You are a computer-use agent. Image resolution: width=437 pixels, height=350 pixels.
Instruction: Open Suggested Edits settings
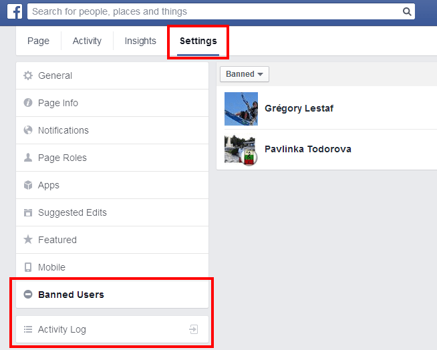(72, 212)
